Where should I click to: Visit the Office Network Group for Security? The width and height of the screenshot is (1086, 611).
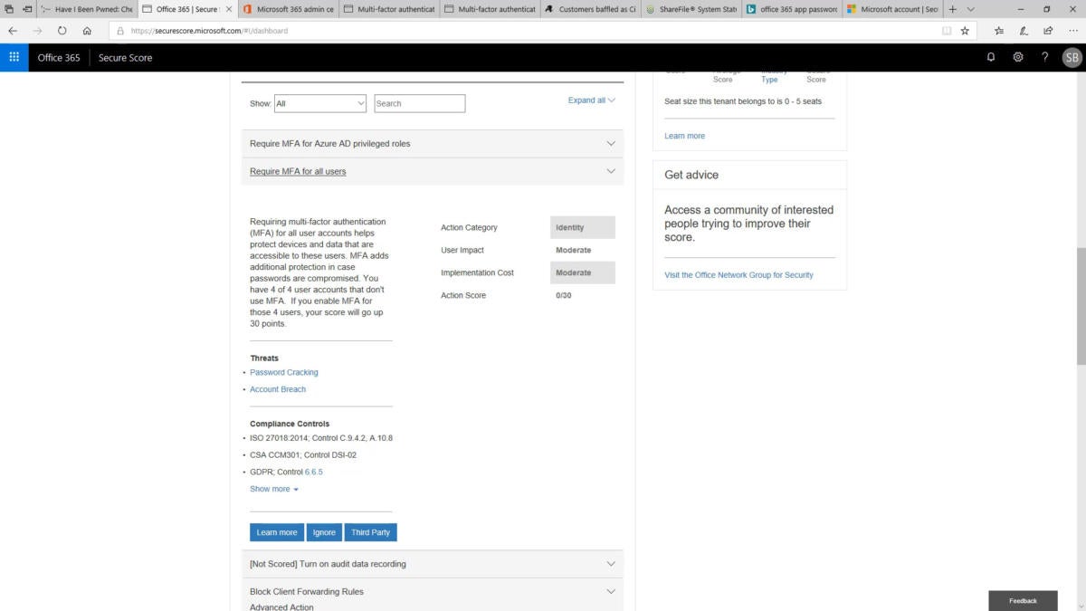(x=738, y=275)
